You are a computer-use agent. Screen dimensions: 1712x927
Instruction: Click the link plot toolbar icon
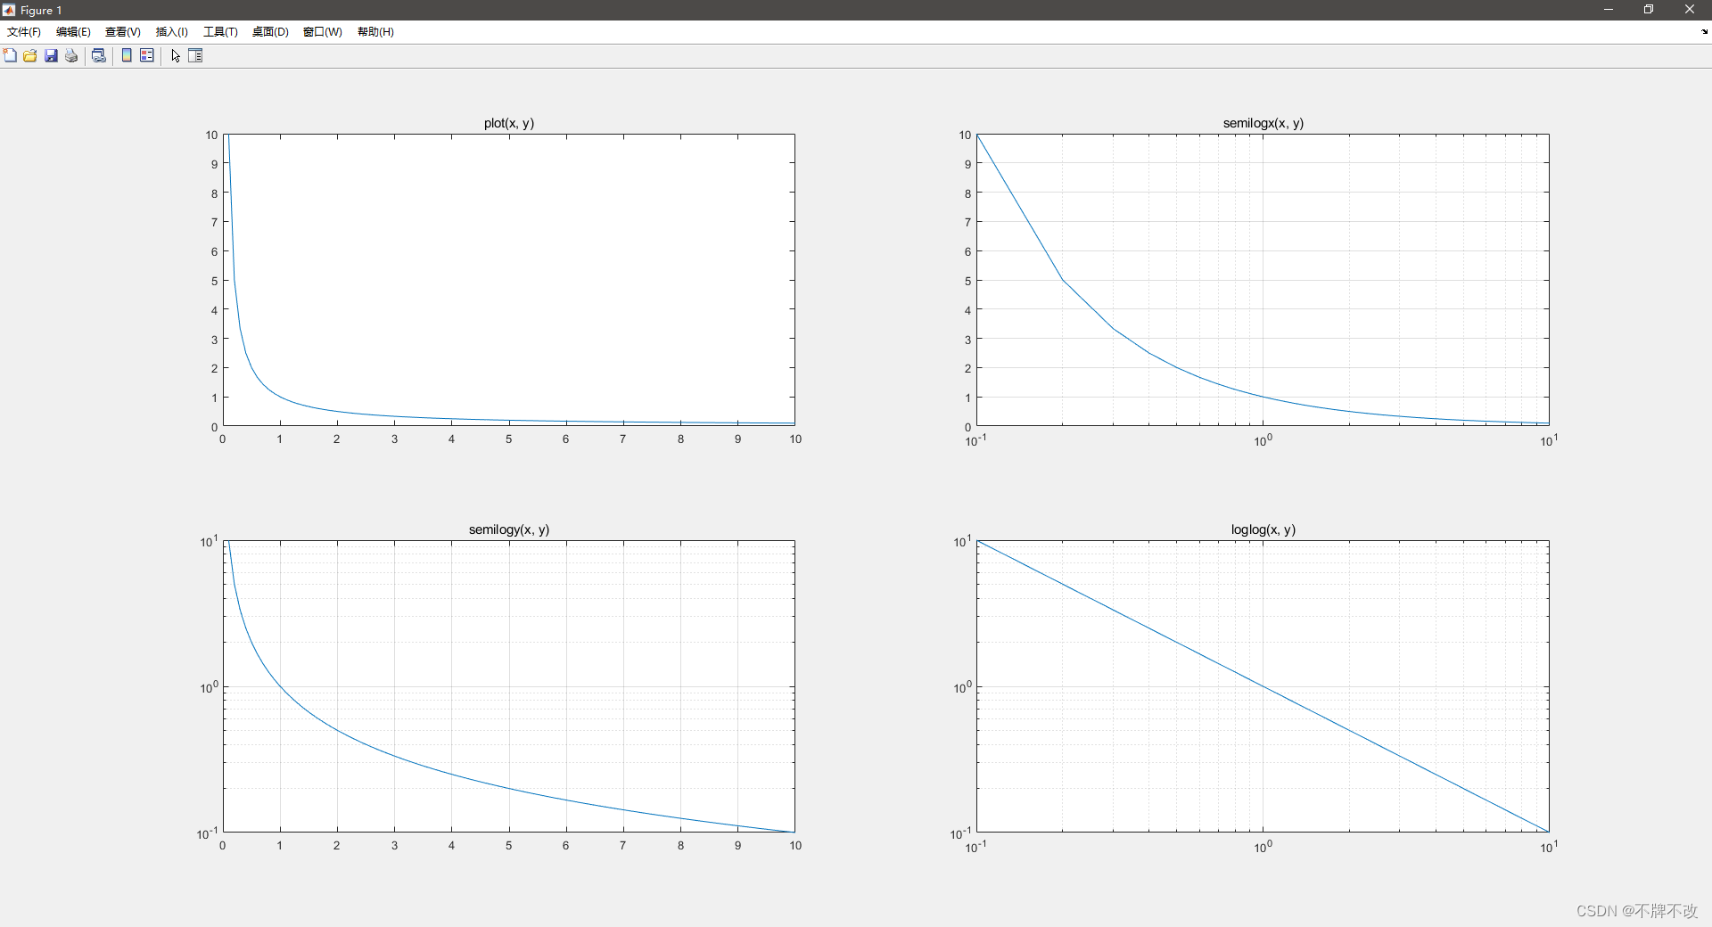pos(99,55)
